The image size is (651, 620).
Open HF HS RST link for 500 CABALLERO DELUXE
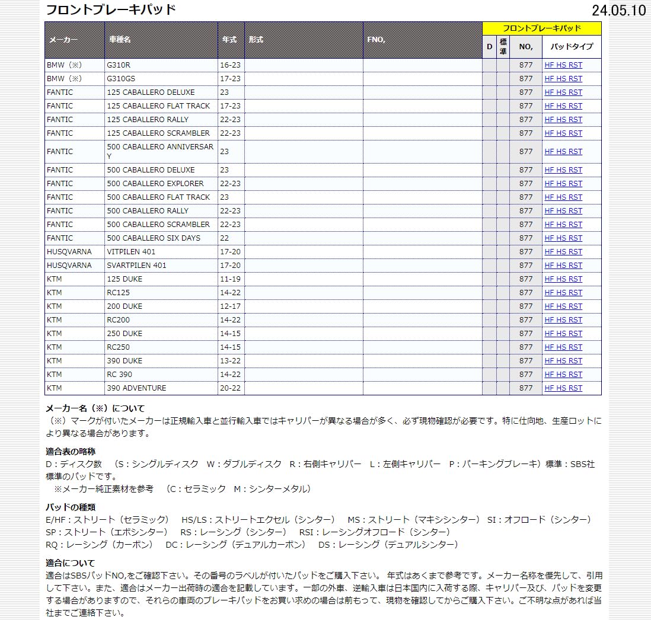(x=563, y=170)
